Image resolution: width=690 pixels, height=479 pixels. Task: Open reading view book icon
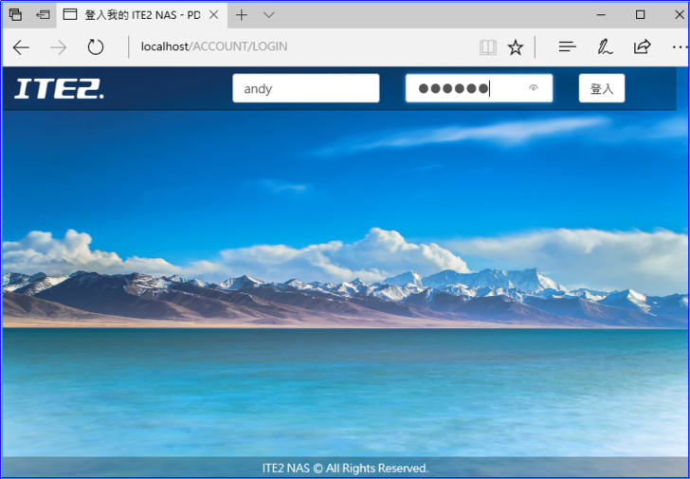(x=487, y=47)
